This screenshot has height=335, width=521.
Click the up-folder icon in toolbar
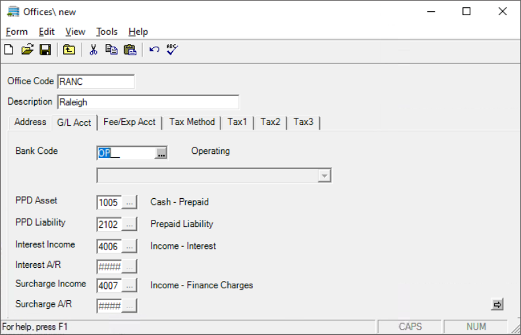[69, 49]
